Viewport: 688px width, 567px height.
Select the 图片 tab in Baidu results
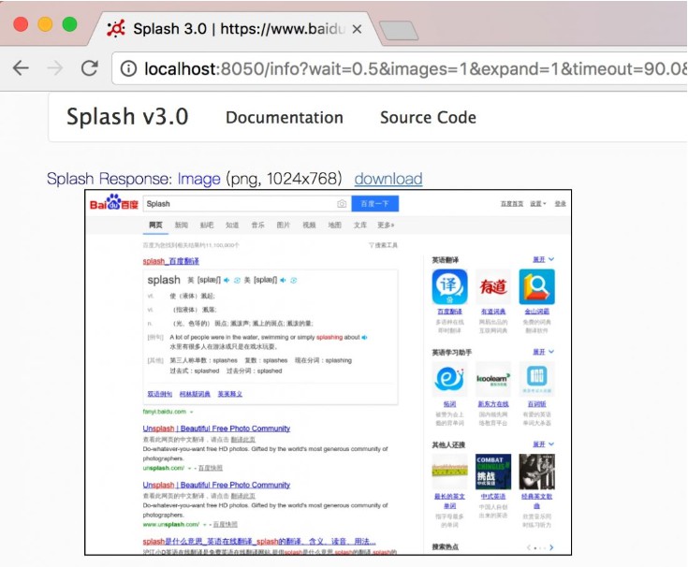(284, 225)
